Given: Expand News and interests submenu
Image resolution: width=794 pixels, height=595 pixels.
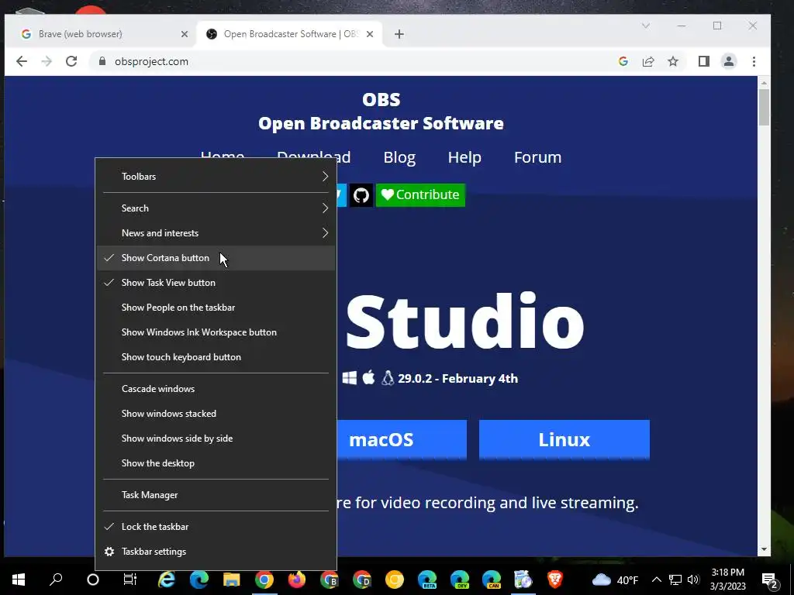Looking at the screenshot, I should click(x=216, y=233).
